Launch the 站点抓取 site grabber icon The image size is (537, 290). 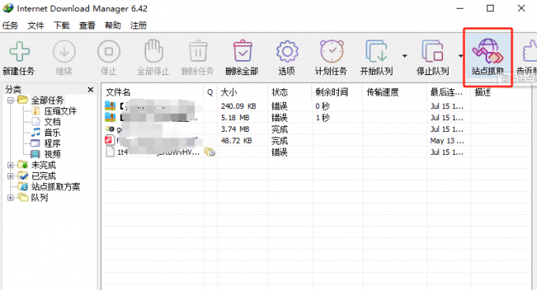click(x=488, y=51)
